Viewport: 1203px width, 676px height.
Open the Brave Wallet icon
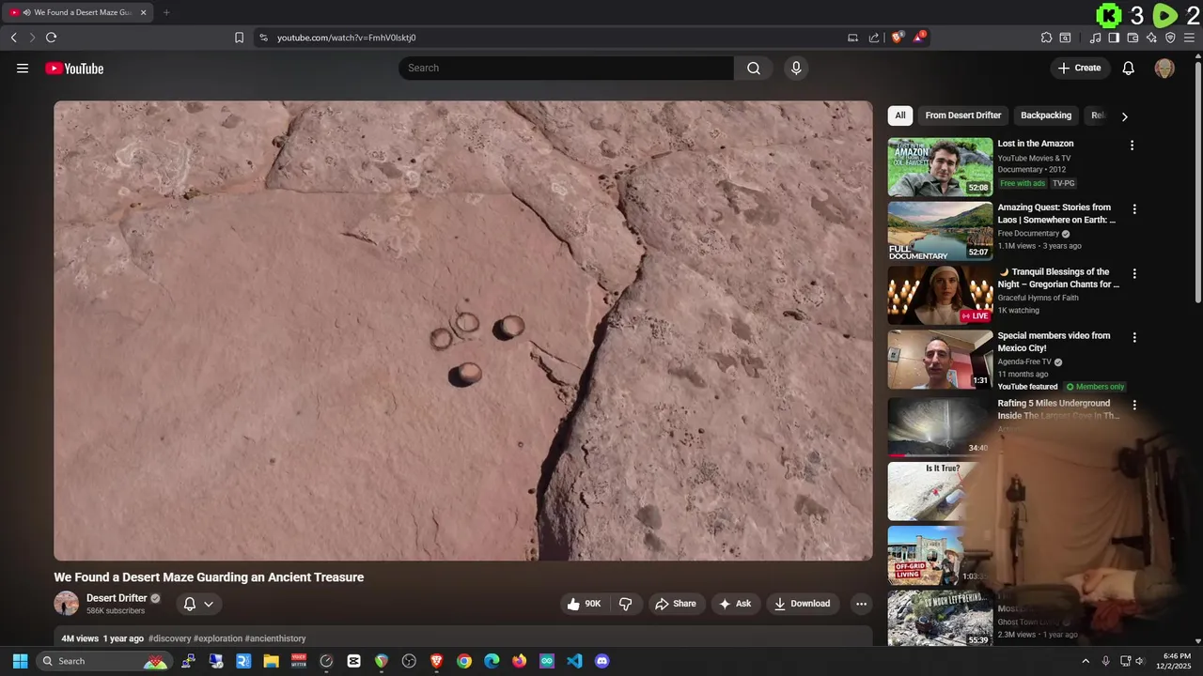pos(1133,38)
